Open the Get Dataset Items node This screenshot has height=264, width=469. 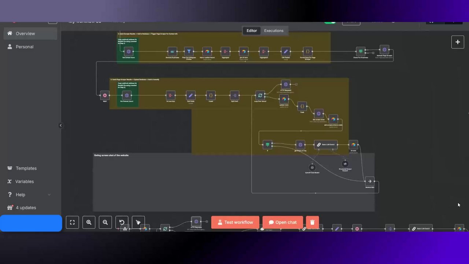pyautogui.click(x=129, y=52)
